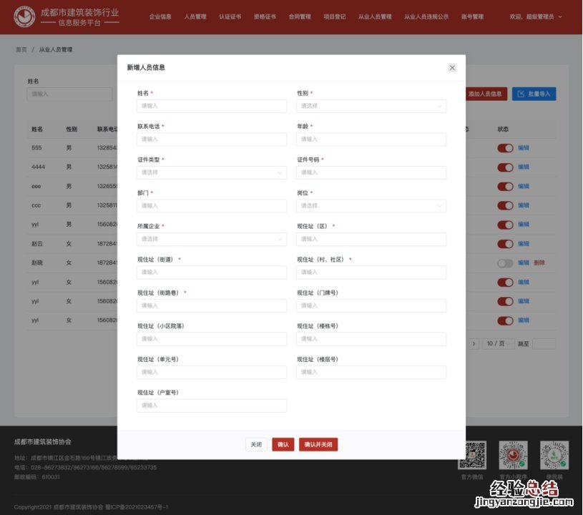
Task: Enable the status switch for the 赵晓 row
Action: (505, 263)
